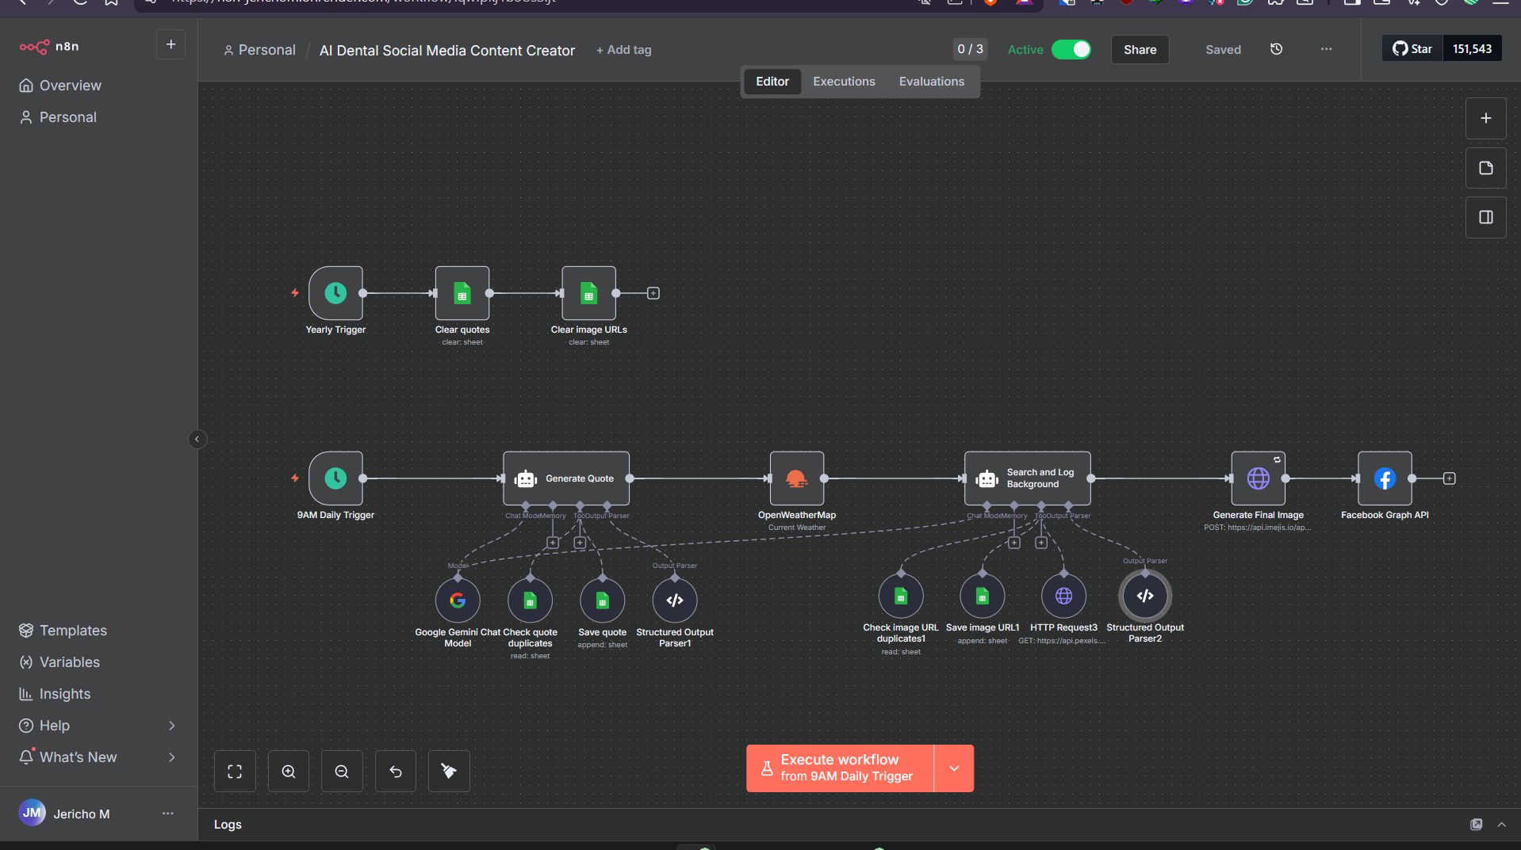Expand the What's New submenu
1521x850 pixels.
(171, 757)
